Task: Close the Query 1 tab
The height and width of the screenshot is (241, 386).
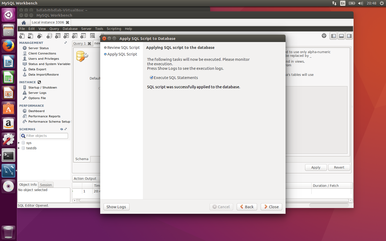Action: click(89, 44)
